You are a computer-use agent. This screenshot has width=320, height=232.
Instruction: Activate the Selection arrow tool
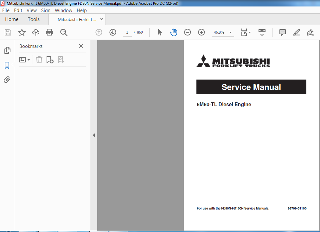[160, 32]
